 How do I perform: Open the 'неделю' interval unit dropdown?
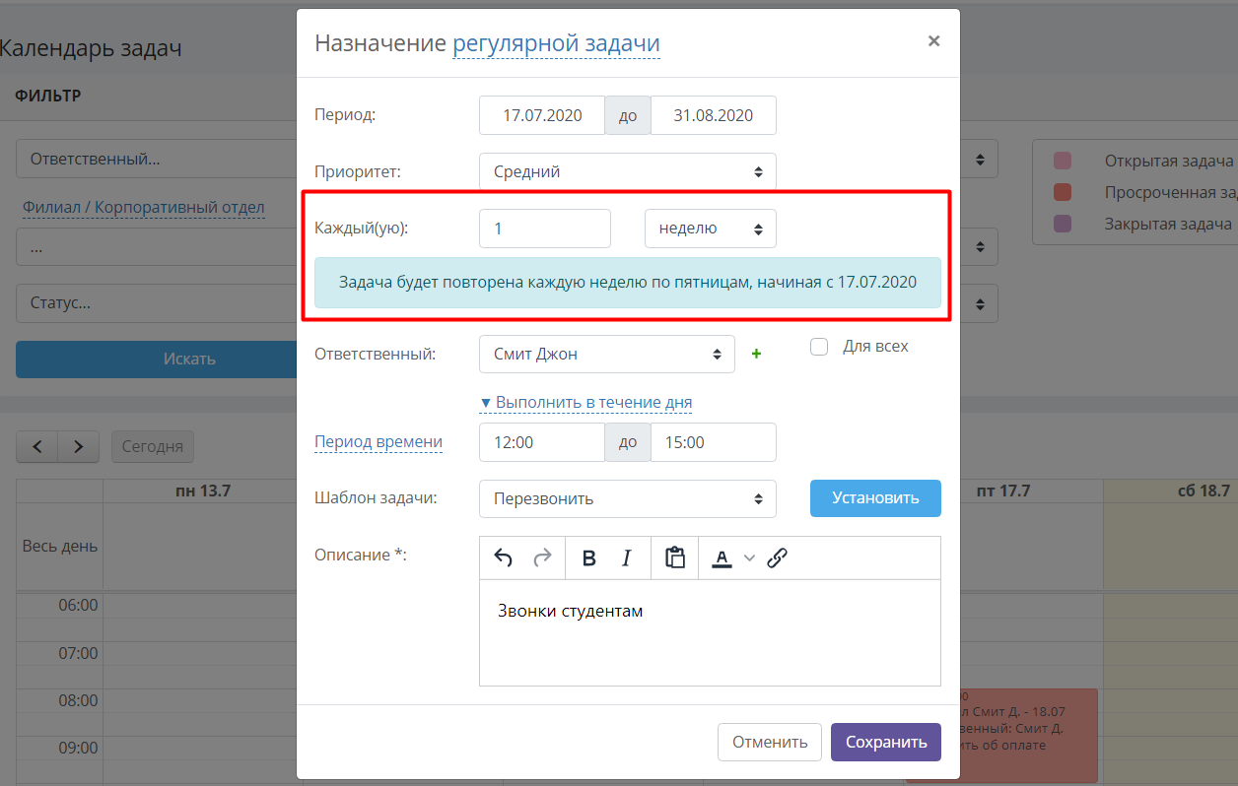coord(711,229)
